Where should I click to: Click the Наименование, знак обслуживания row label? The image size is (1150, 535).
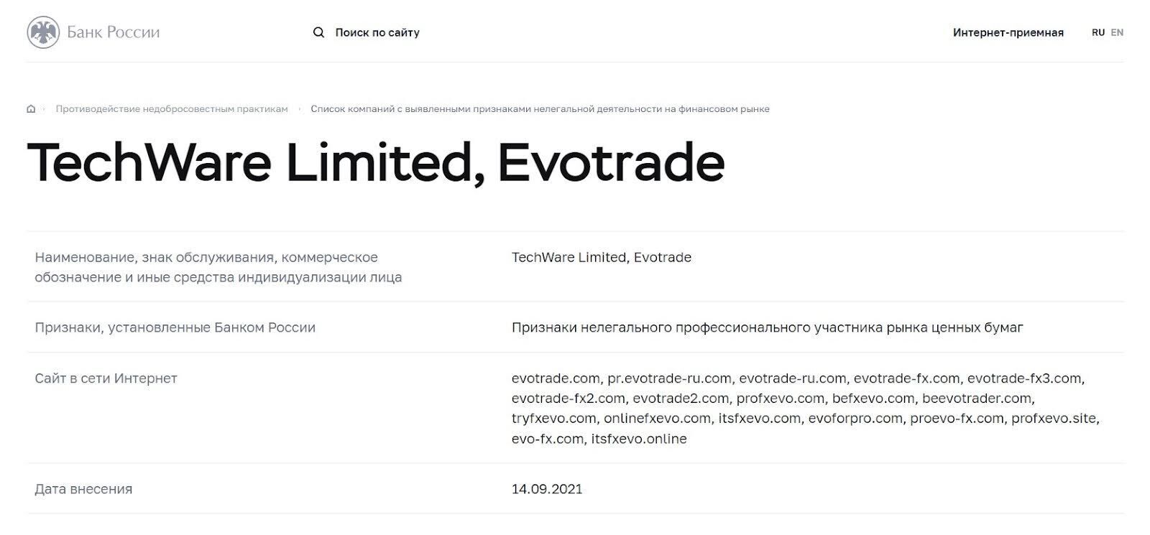coord(218,267)
